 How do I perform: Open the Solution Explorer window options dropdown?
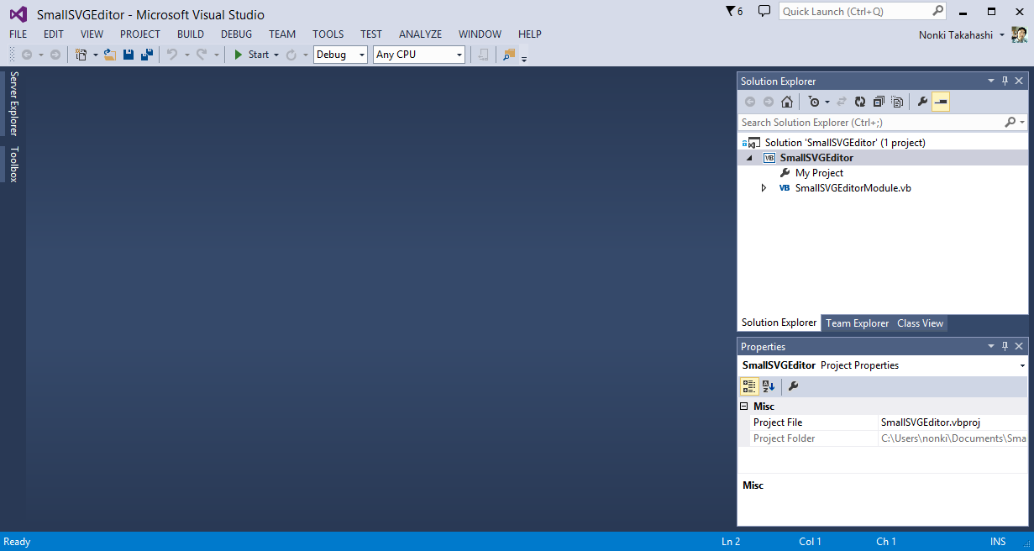pos(991,81)
